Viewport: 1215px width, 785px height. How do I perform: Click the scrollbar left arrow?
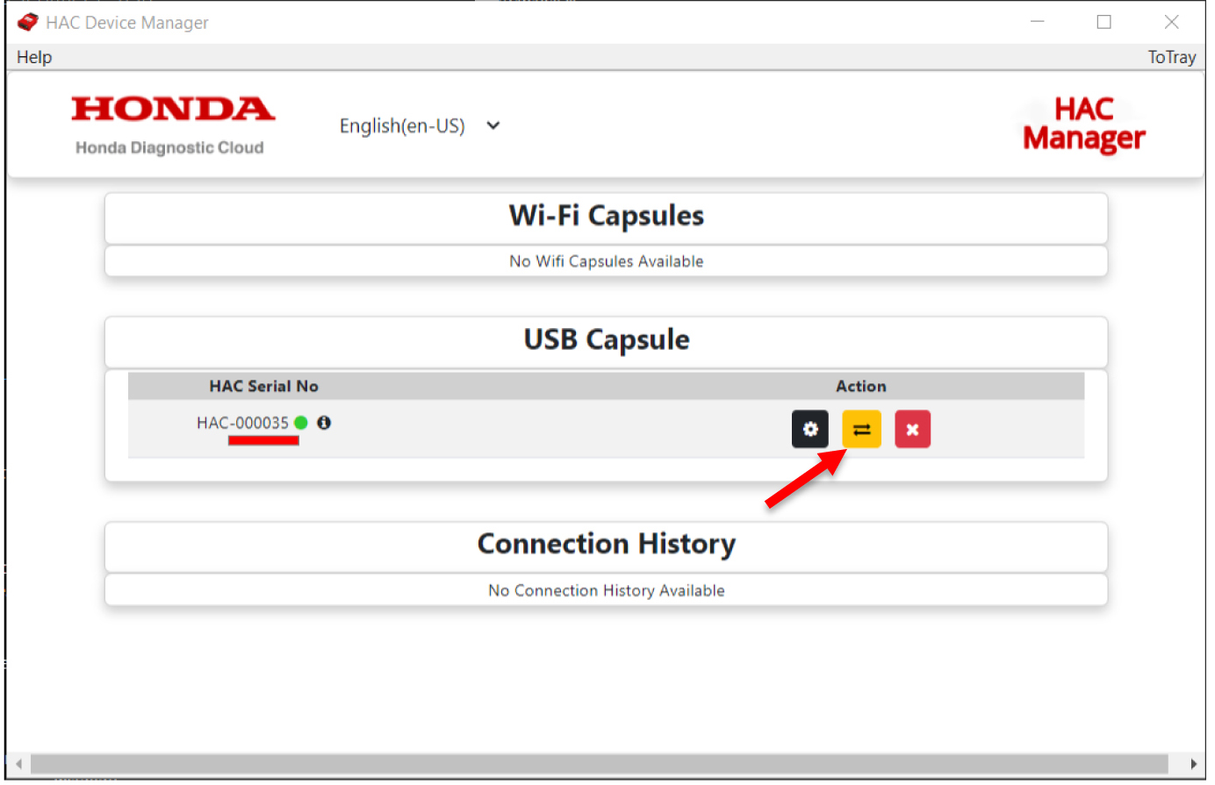(x=18, y=763)
